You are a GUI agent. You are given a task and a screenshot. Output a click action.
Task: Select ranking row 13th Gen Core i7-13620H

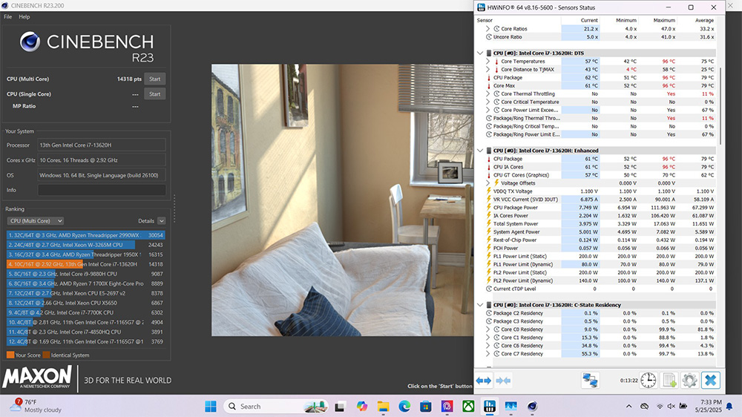coord(85,264)
